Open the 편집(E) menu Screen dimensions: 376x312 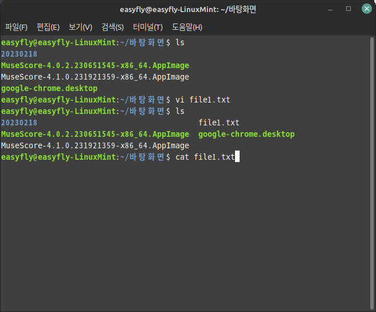coord(48,27)
